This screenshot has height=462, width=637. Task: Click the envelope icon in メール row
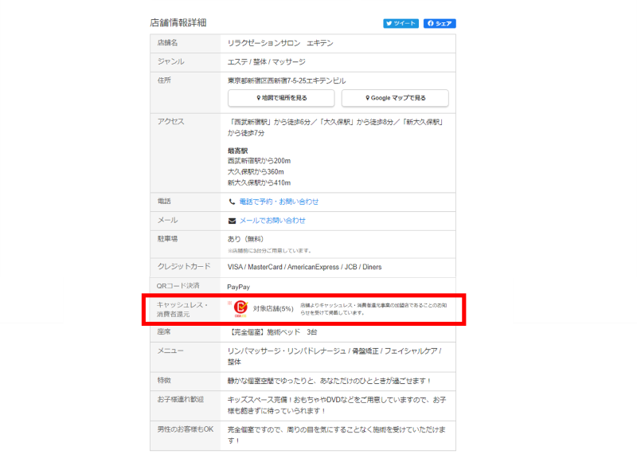pos(232,221)
